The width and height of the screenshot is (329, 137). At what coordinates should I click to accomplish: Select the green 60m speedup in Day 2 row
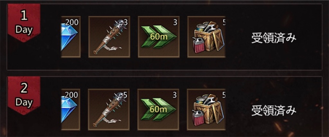coord(158,109)
